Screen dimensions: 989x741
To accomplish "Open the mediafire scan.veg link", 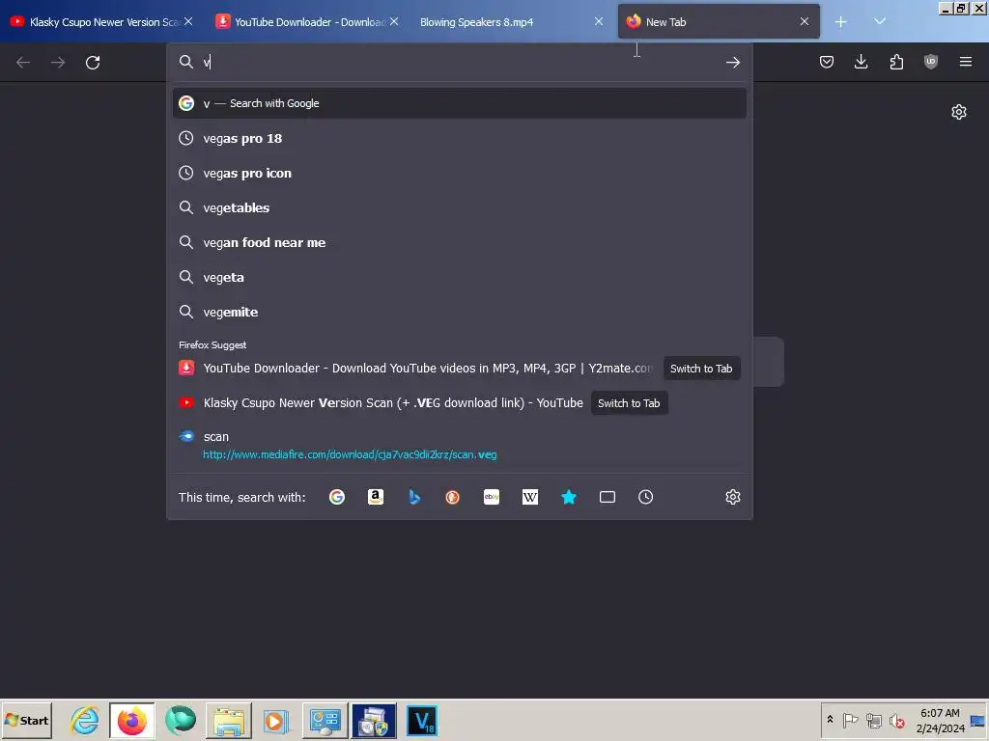I will click(x=350, y=454).
